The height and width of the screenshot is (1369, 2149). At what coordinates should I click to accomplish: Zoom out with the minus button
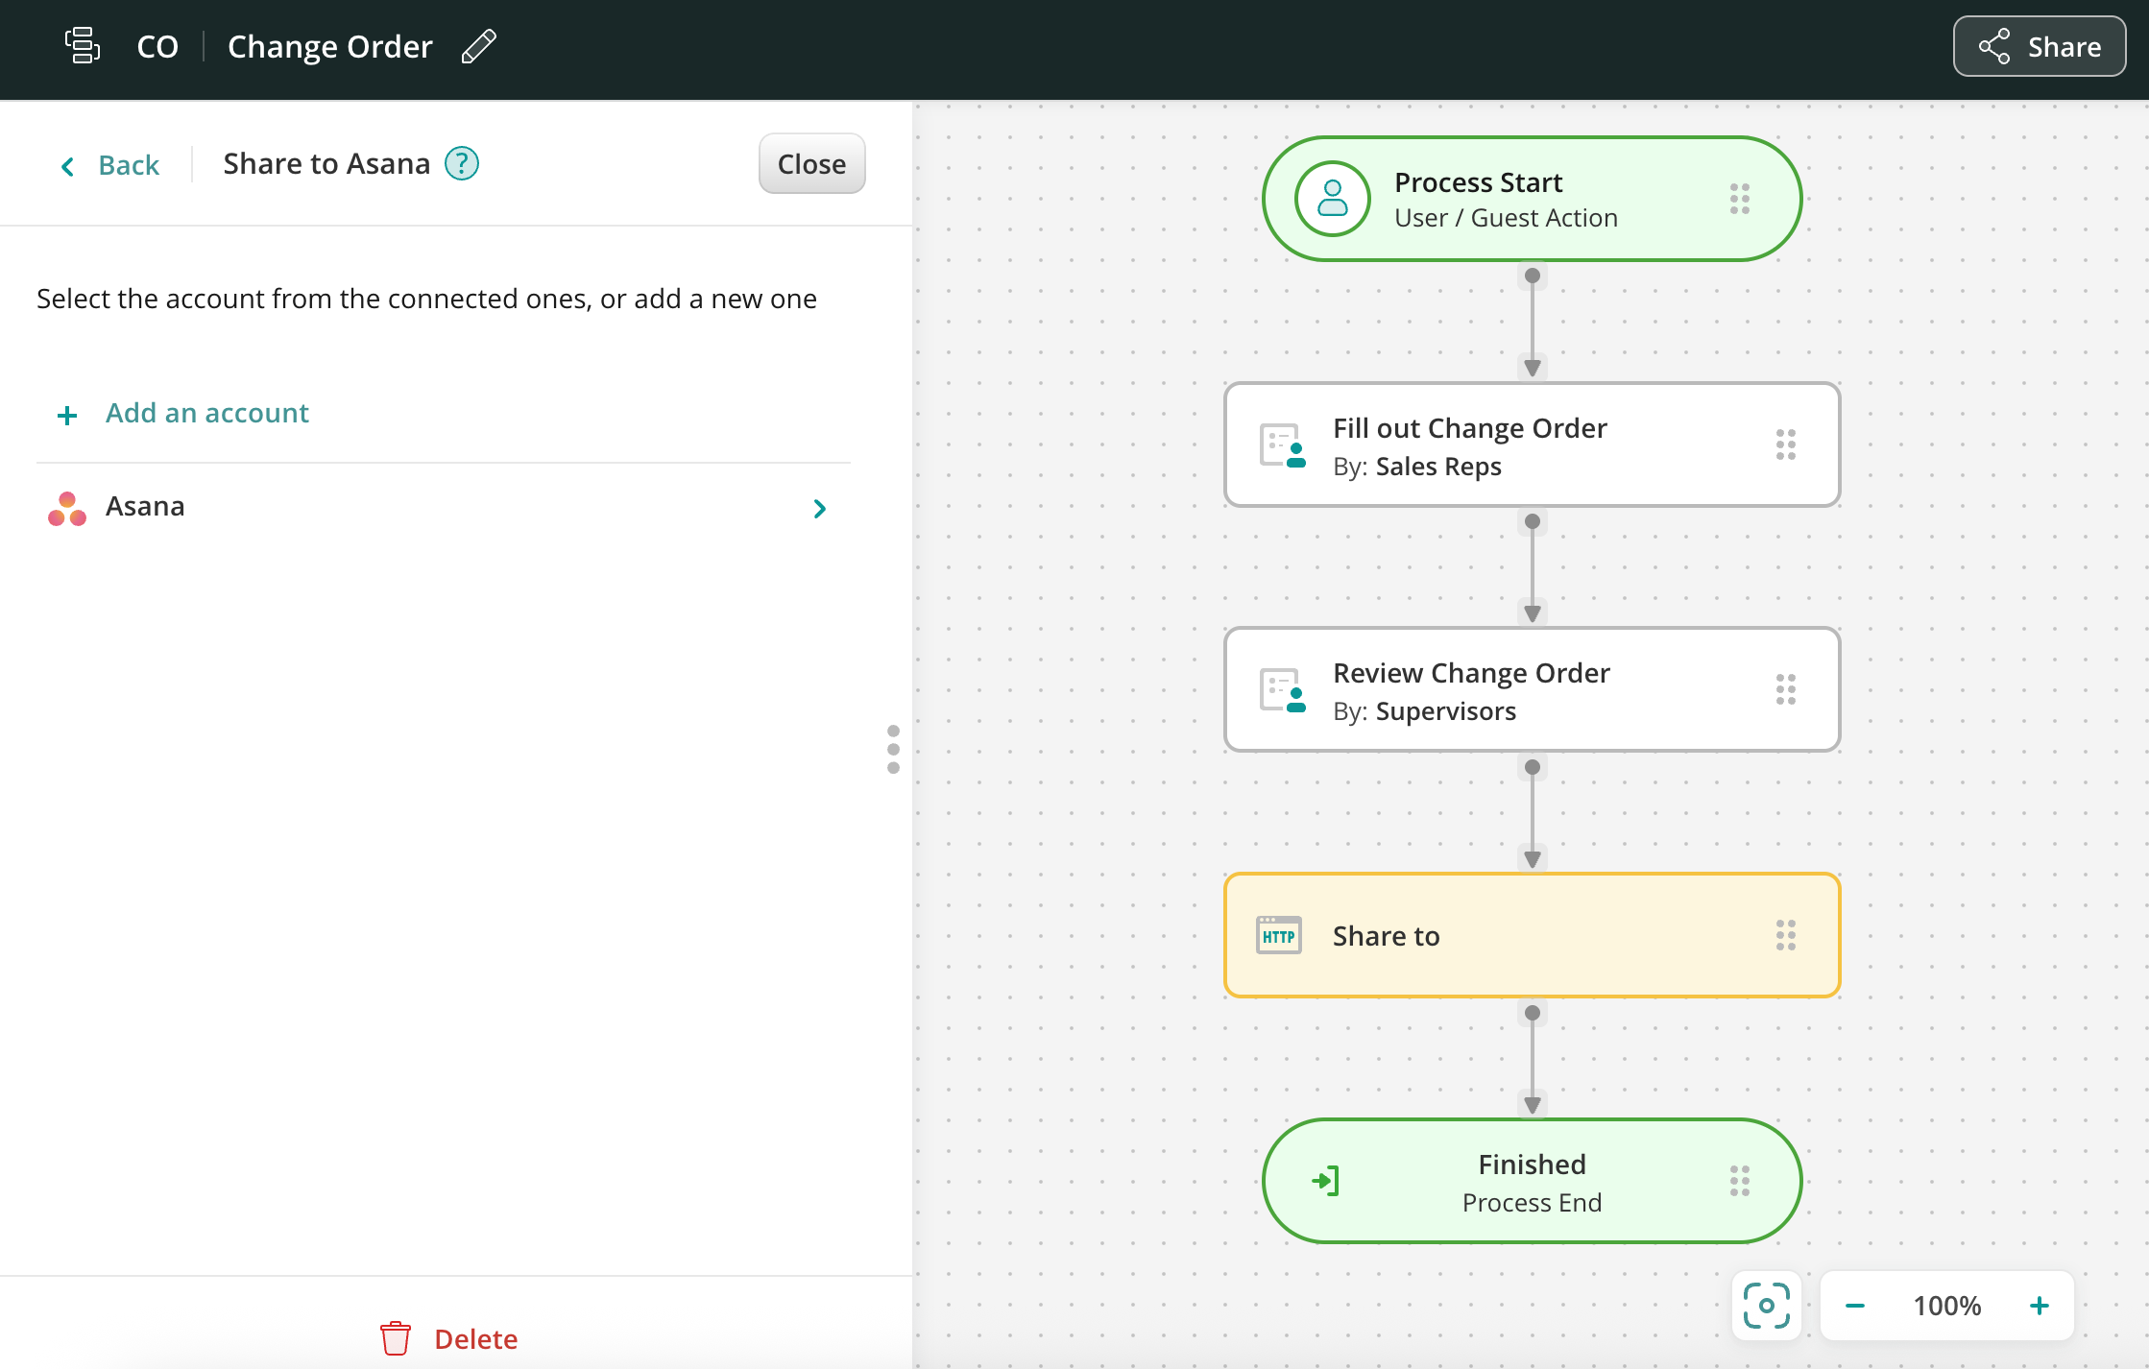pyautogui.click(x=1854, y=1306)
